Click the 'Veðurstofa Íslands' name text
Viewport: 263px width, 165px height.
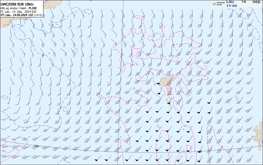click(221, 4)
